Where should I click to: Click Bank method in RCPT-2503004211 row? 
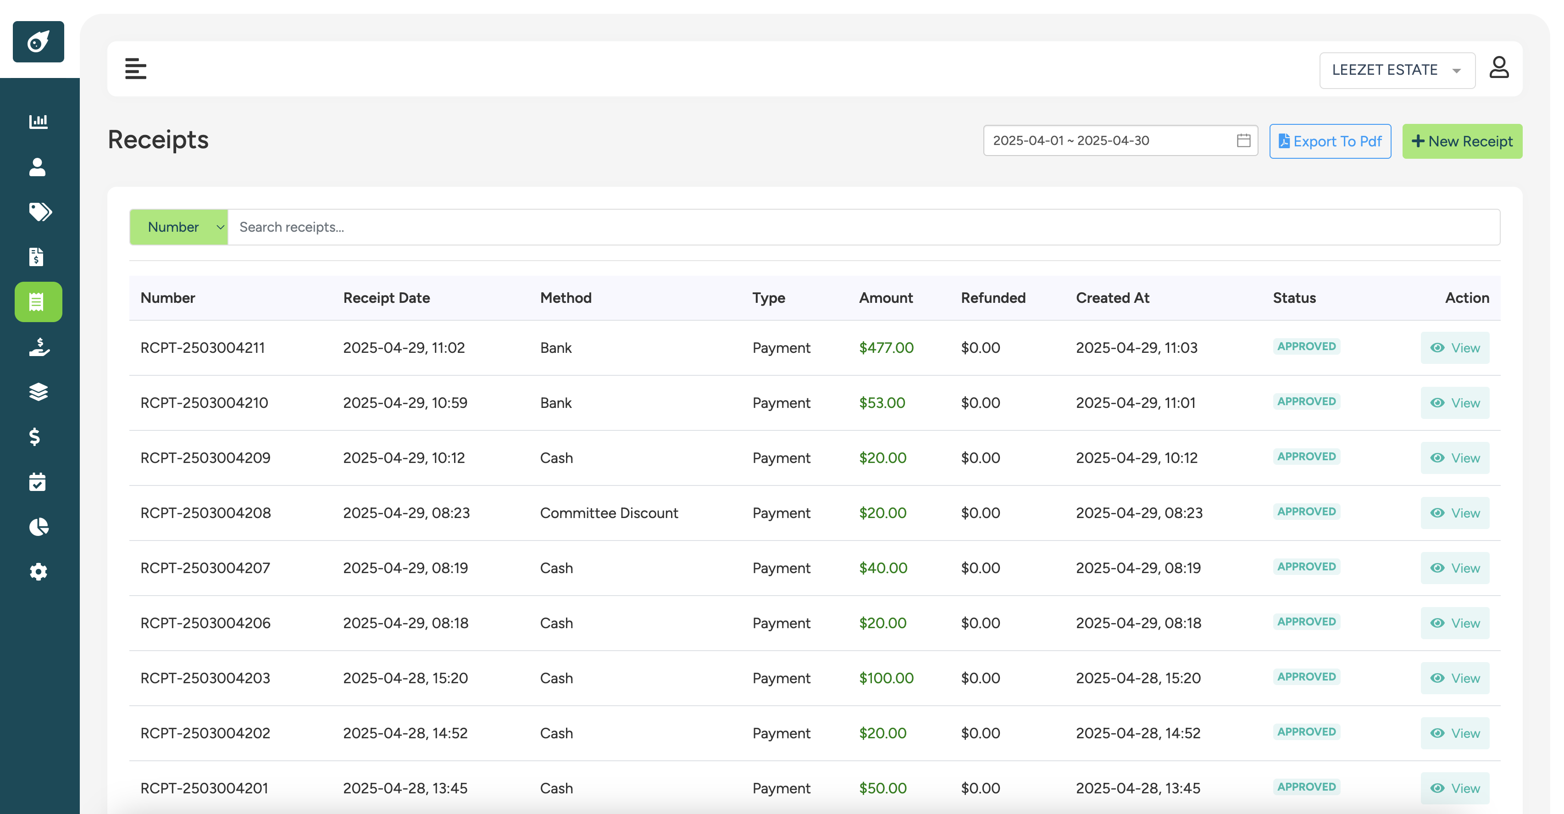(556, 348)
